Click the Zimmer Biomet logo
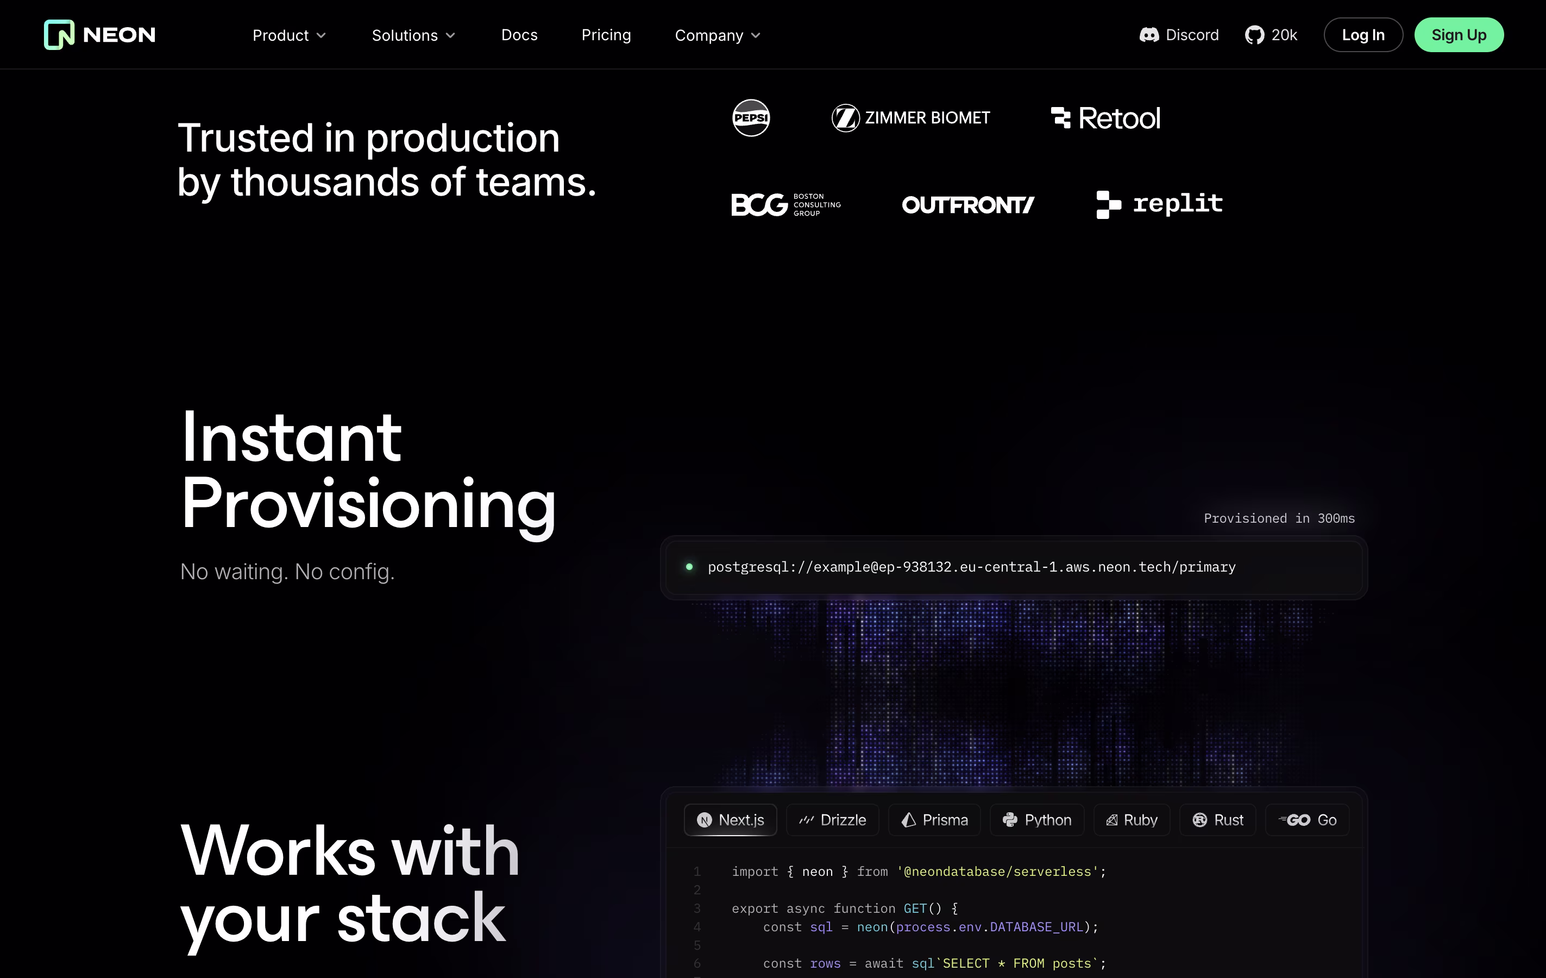Screen dimensions: 1546x978 point(910,117)
